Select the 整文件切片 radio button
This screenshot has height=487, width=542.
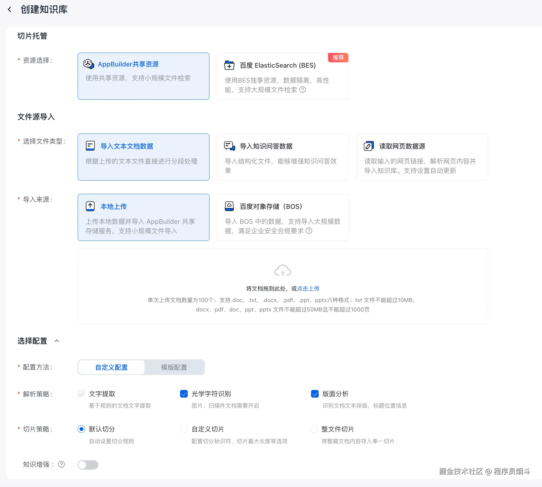click(x=314, y=429)
